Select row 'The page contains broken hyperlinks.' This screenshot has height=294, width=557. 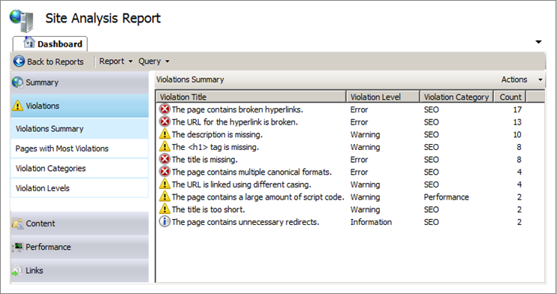(x=350, y=109)
